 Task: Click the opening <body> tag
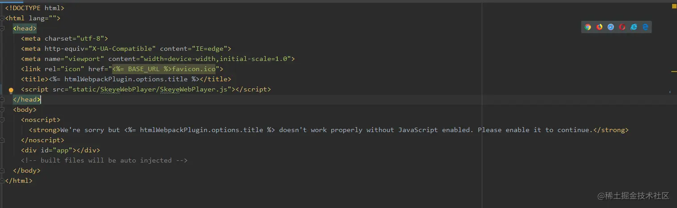(x=25, y=109)
